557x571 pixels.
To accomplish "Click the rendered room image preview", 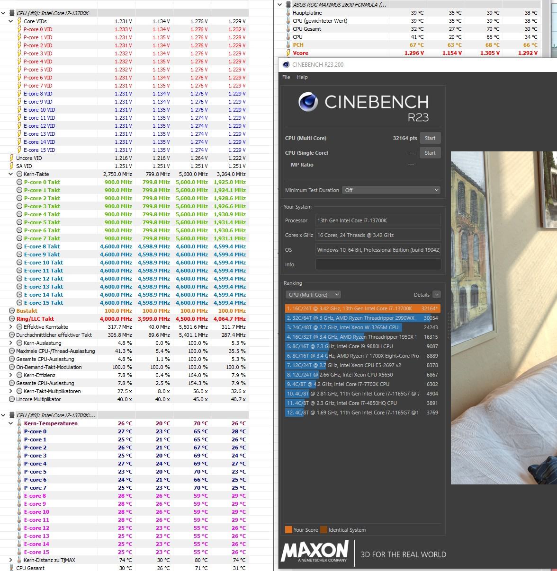I will pyautogui.click(x=503, y=317).
